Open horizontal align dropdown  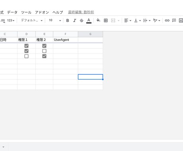point(128,20)
